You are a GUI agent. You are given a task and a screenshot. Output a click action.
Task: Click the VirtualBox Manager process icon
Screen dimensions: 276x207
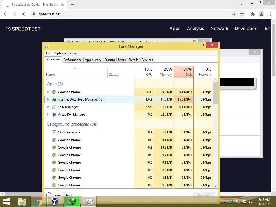[54, 115]
